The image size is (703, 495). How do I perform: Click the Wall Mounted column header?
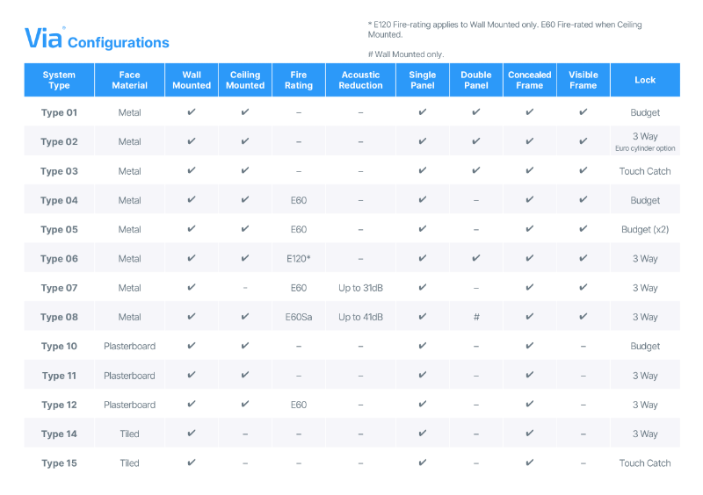click(x=192, y=80)
